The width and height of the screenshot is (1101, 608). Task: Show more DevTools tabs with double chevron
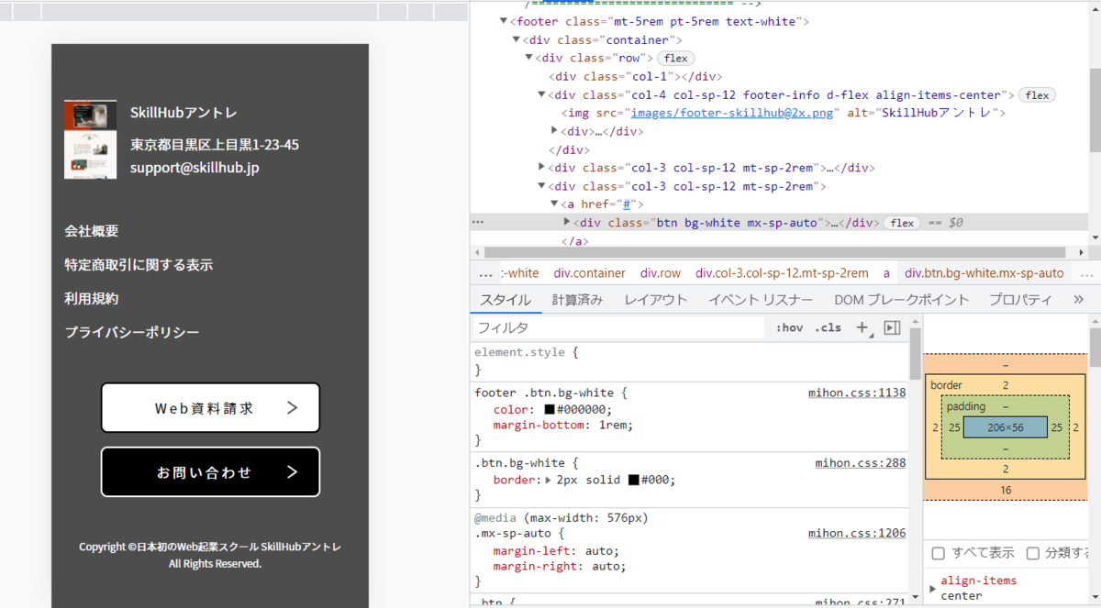click(1078, 299)
